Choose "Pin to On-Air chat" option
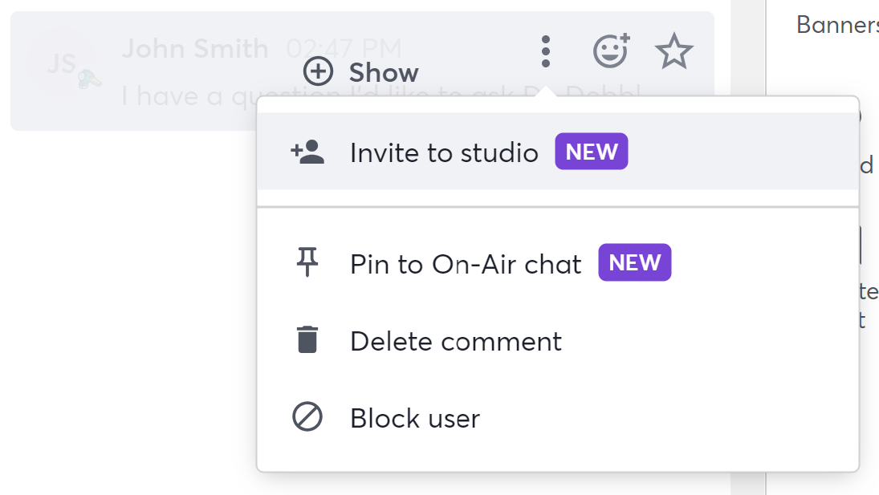Image resolution: width=879 pixels, height=495 pixels. coord(466,264)
